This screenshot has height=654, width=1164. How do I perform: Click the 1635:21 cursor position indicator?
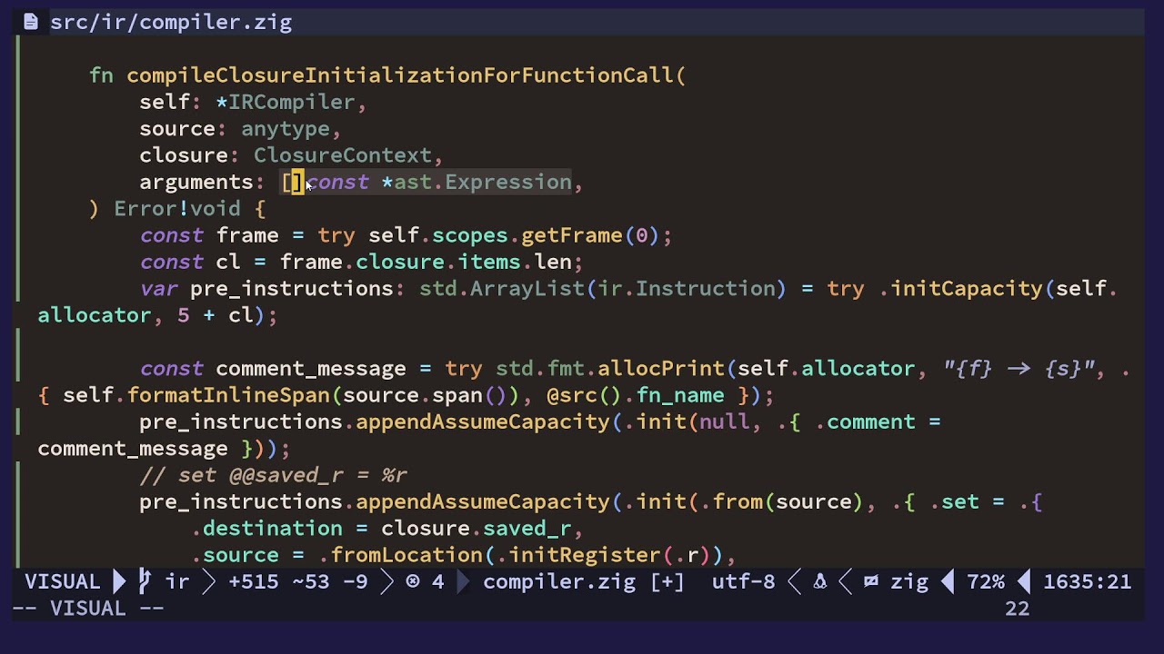1087,581
